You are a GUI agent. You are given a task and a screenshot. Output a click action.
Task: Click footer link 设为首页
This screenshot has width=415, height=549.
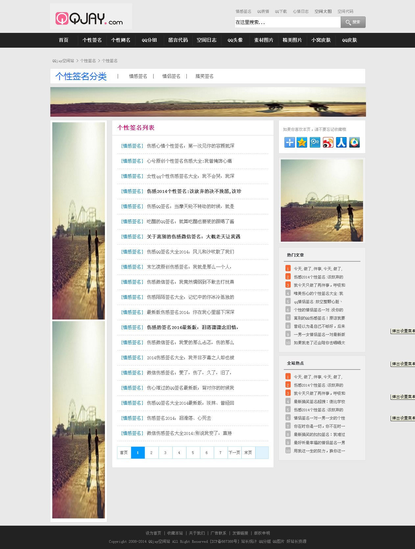154,533
